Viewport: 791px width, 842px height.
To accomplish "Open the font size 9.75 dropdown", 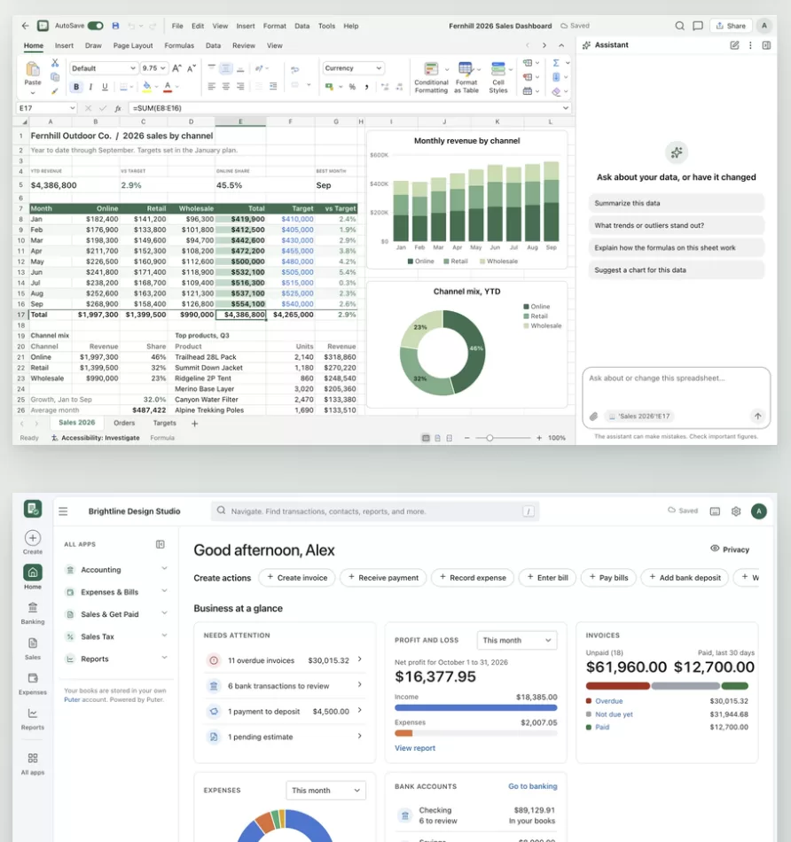I will (x=153, y=68).
